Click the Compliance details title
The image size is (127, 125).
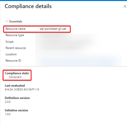(28, 6)
